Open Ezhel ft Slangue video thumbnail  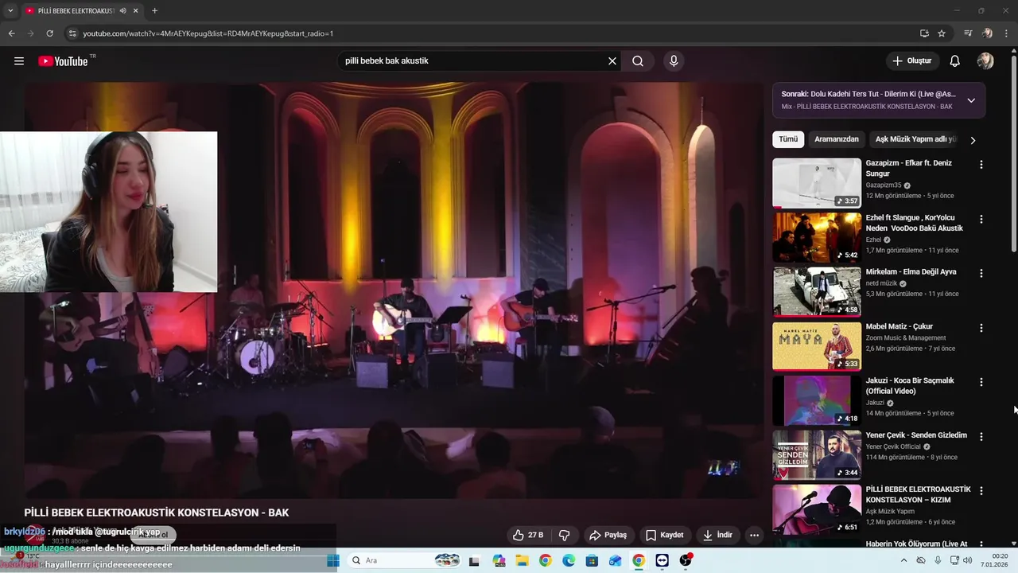click(817, 237)
